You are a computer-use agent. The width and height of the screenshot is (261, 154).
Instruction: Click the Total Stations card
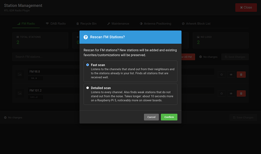coord(40,40)
